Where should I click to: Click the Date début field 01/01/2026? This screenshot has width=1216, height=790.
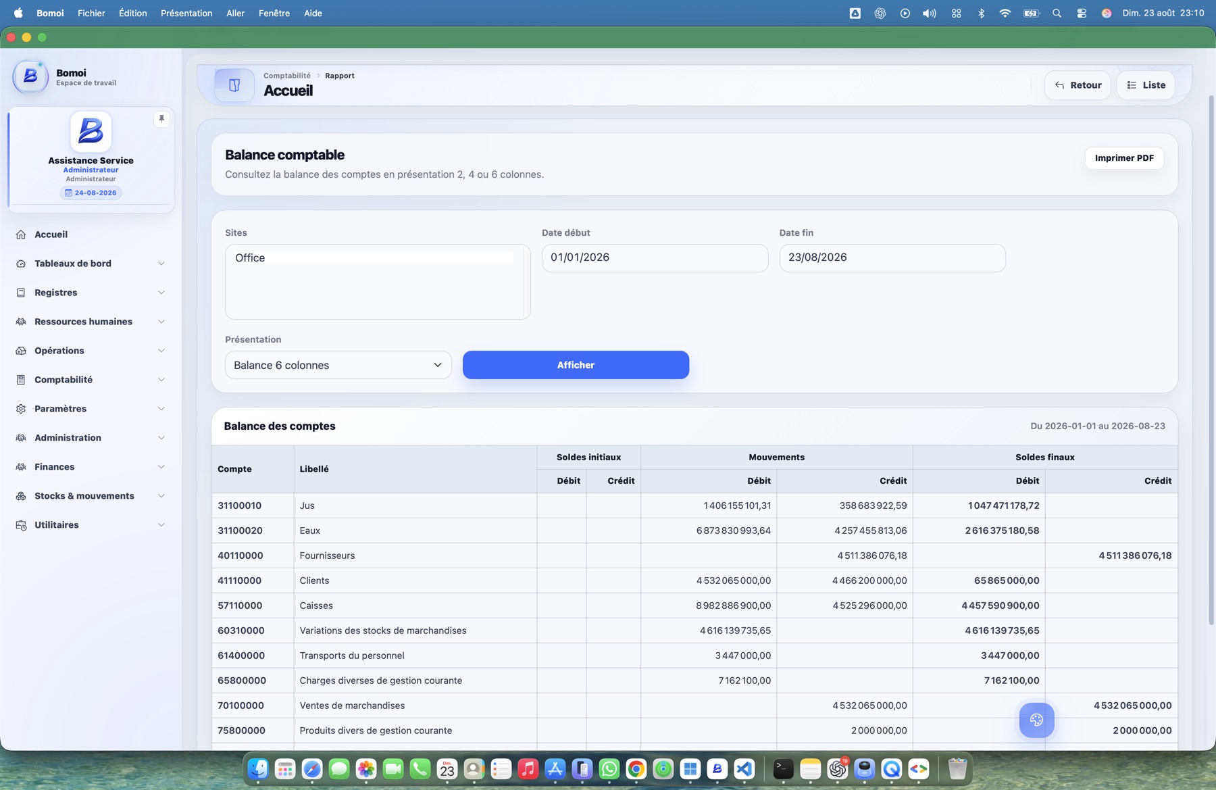[655, 258]
